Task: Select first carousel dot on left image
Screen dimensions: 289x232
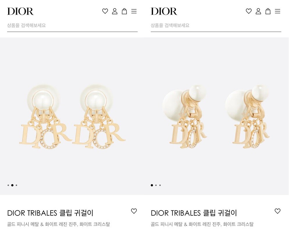Action: click(8, 185)
